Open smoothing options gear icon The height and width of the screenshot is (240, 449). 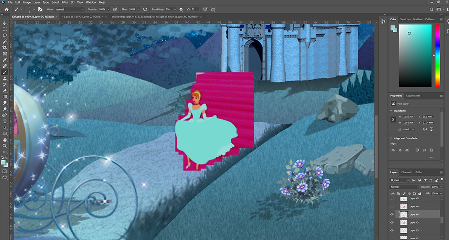click(181, 9)
